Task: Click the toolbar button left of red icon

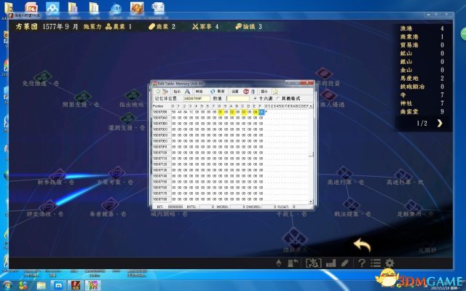Action: pos(235,91)
